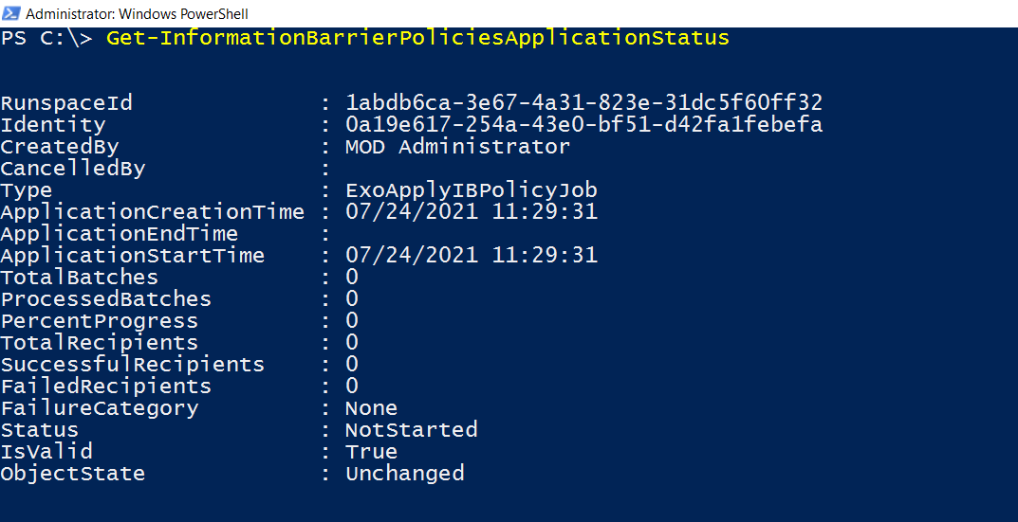Click the Identity GUID value
1018x522 pixels.
coord(583,125)
